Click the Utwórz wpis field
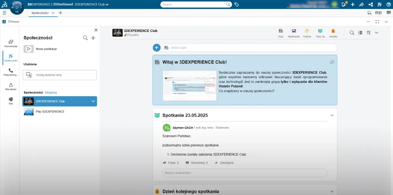 coord(249,48)
